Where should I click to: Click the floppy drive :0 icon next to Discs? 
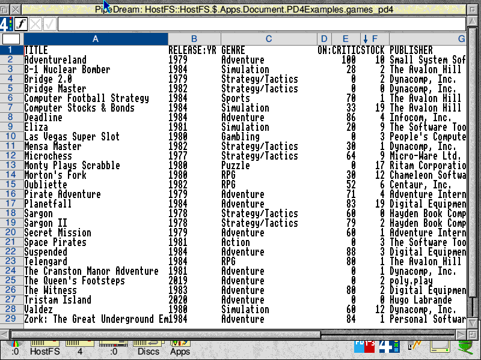[x=114, y=347]
